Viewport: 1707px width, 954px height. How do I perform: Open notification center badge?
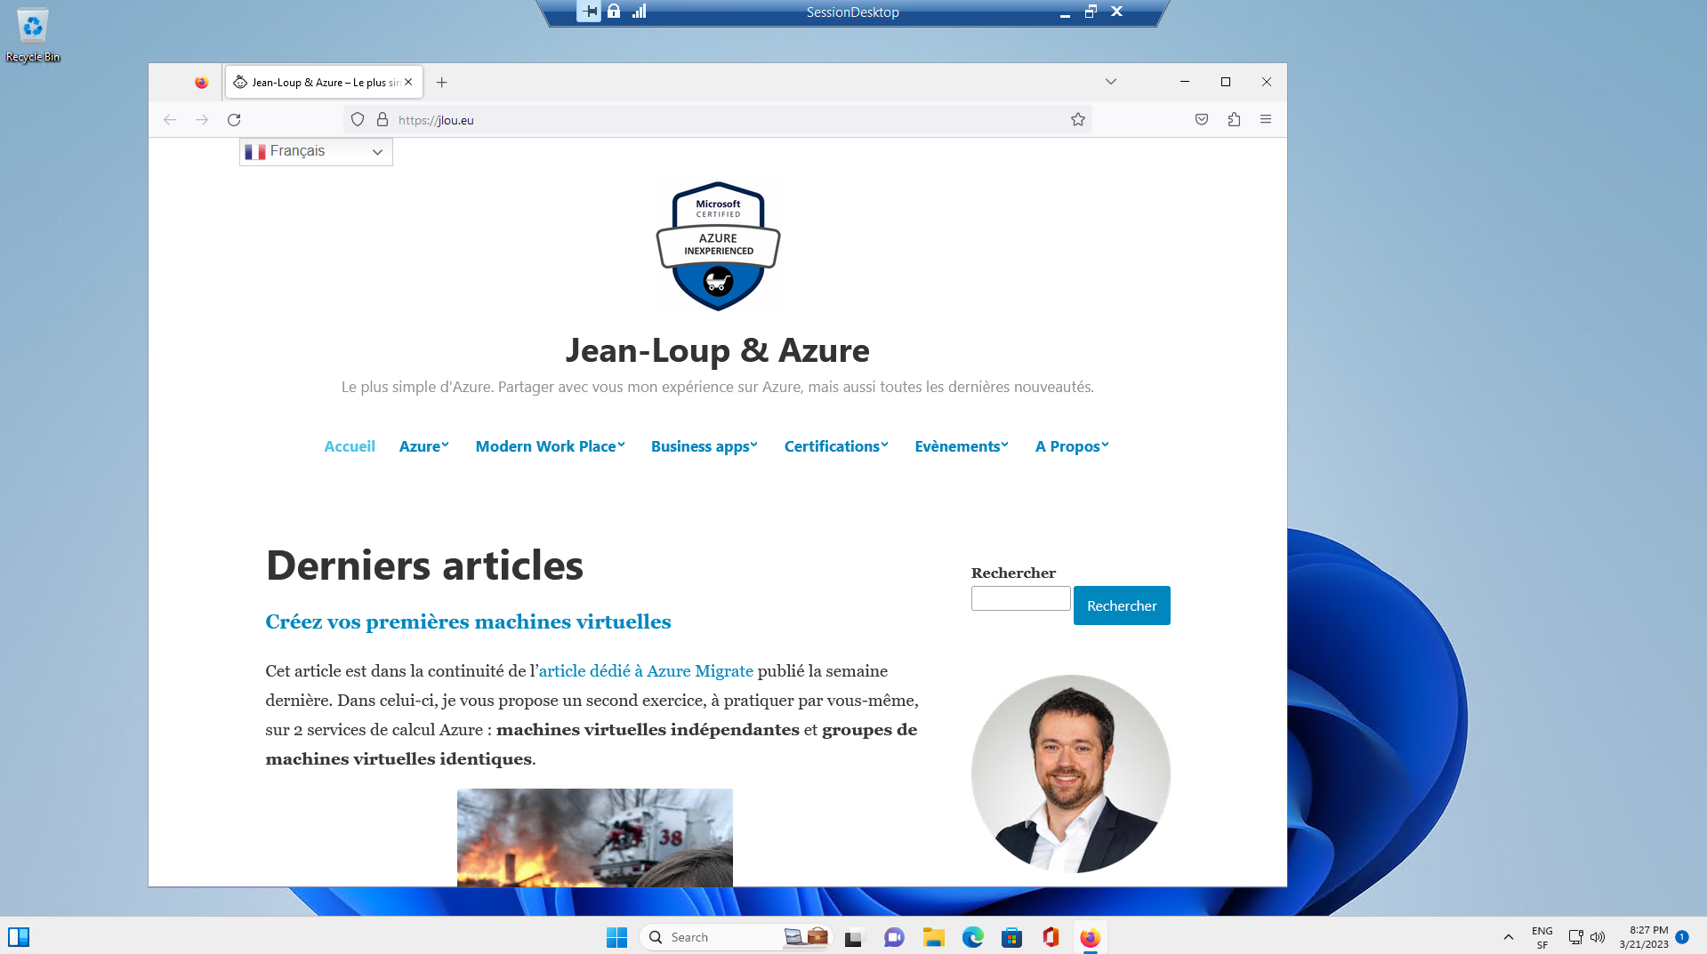(1682, 936)
